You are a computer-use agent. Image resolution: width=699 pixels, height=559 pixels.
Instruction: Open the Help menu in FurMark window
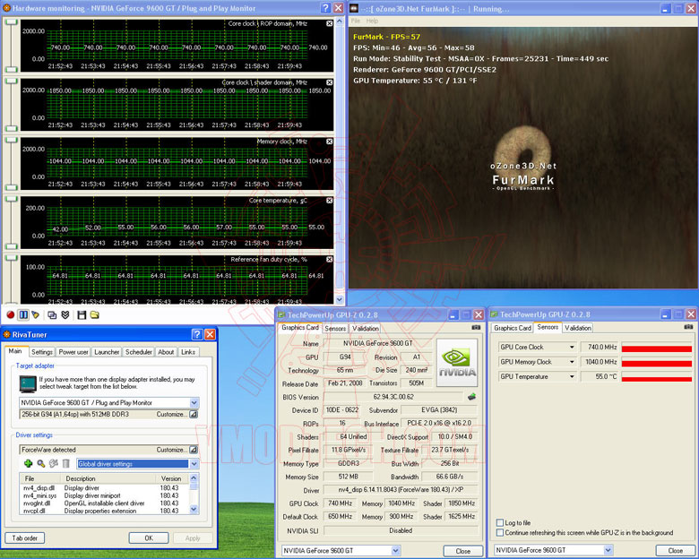click(x=372, y=21)
